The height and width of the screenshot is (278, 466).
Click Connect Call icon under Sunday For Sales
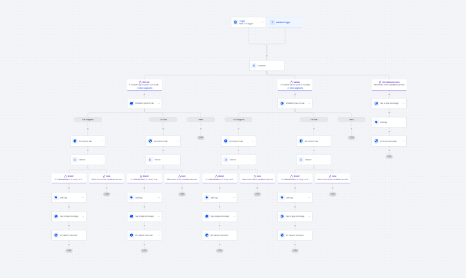pyautogui.click(x=301, y=141)
